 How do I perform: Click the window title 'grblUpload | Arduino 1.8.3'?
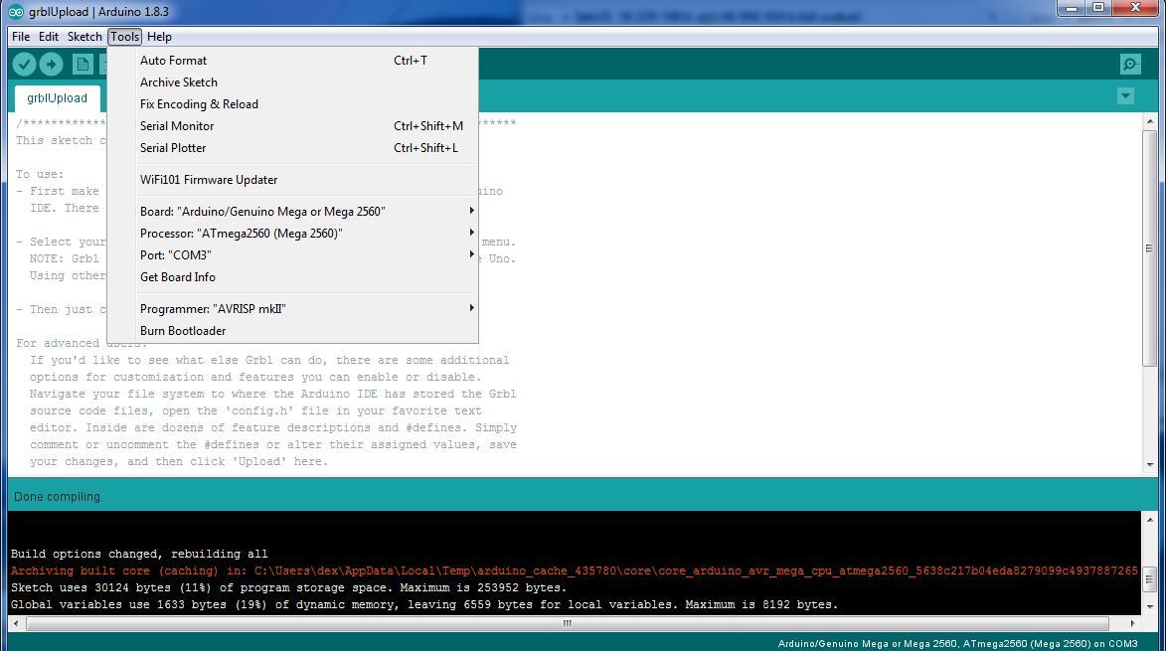98,12
